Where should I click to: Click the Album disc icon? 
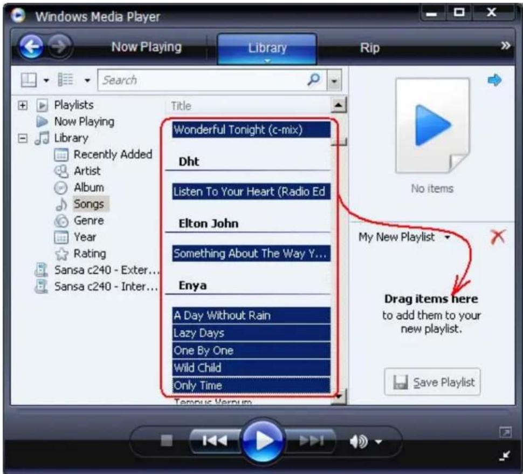tap(61, 188)
